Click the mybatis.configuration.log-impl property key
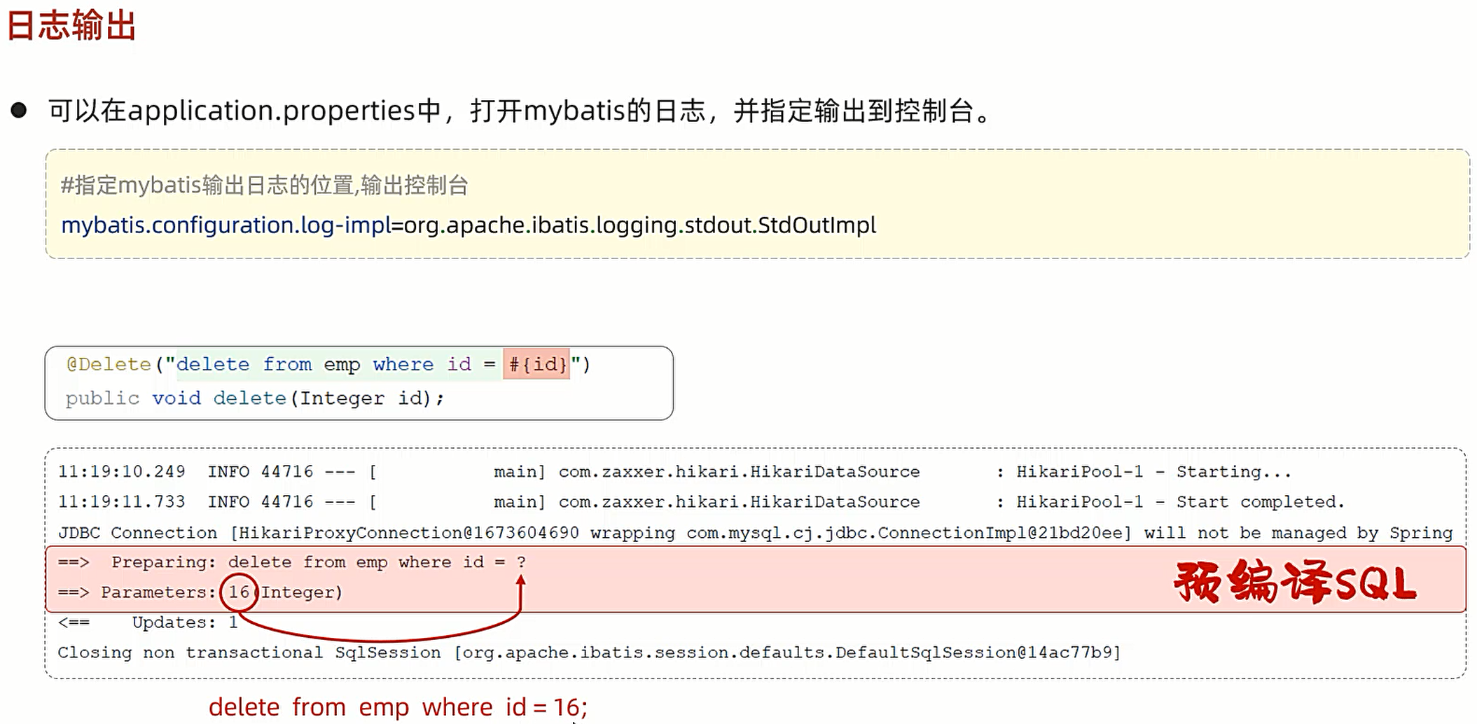The image size is (1477, 724). click(x=226, y=225)
